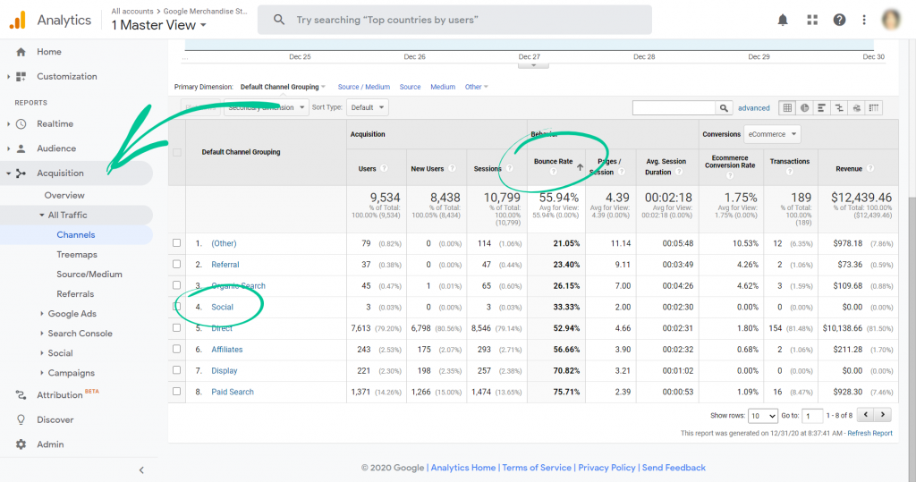Image resolution: width=916 pixels, height=482 pixels.
Task: Click the Acquisition branching icon
Action: click(x=21, y=173)
